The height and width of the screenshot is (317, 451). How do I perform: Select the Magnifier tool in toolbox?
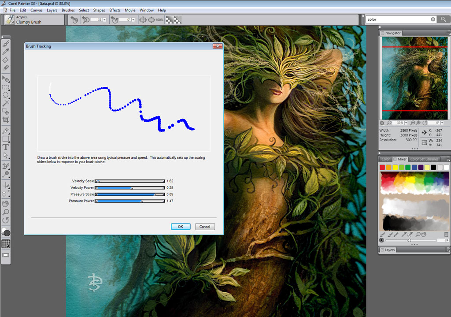tap(6, 212)
